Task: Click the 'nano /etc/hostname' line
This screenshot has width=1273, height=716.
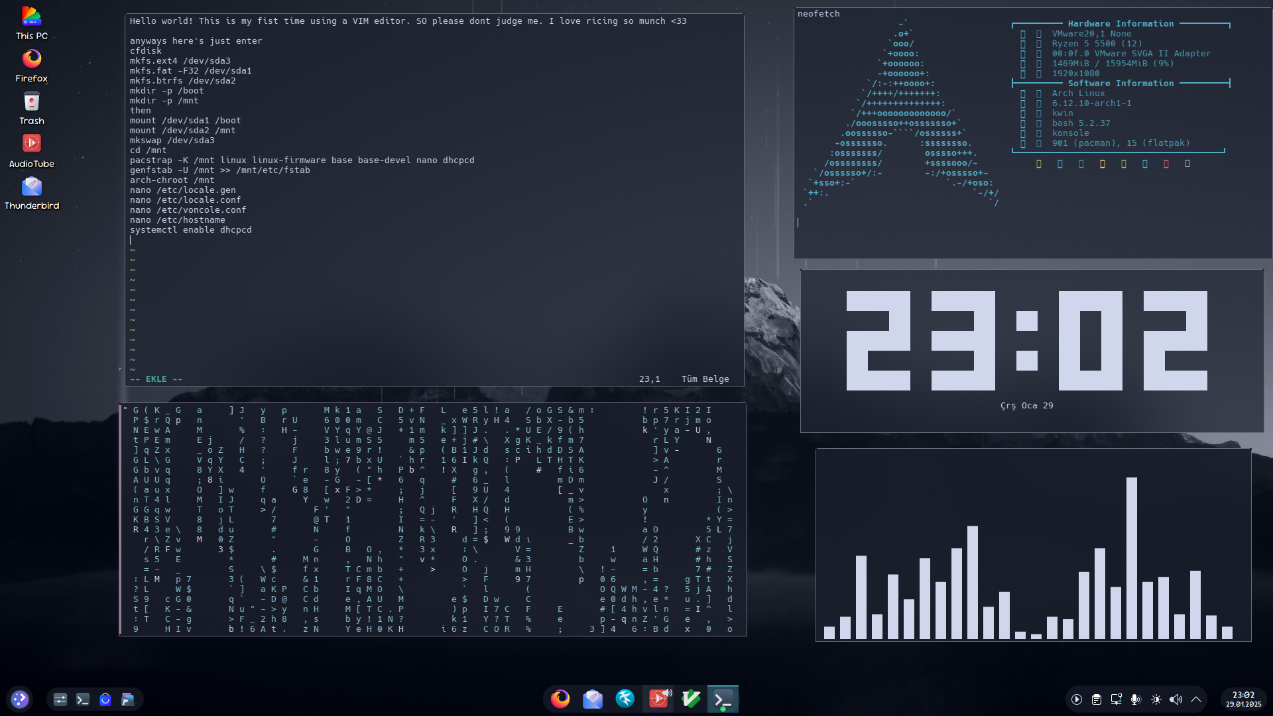Action: pyautogui.click(x=178, y=220)
